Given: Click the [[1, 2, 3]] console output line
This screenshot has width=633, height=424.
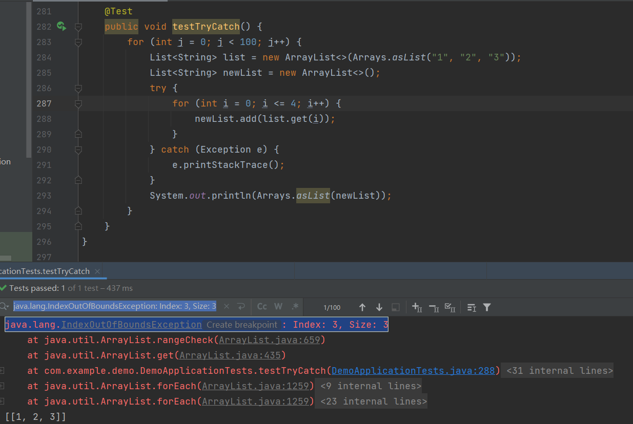Looking at the screenshot, I should coord(35,417).
